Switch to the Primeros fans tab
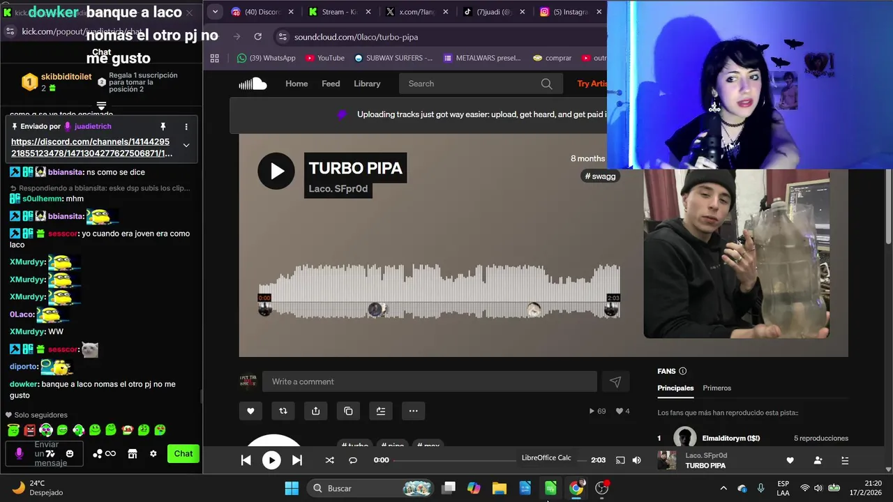893x502 pixels. coord(717,388)
